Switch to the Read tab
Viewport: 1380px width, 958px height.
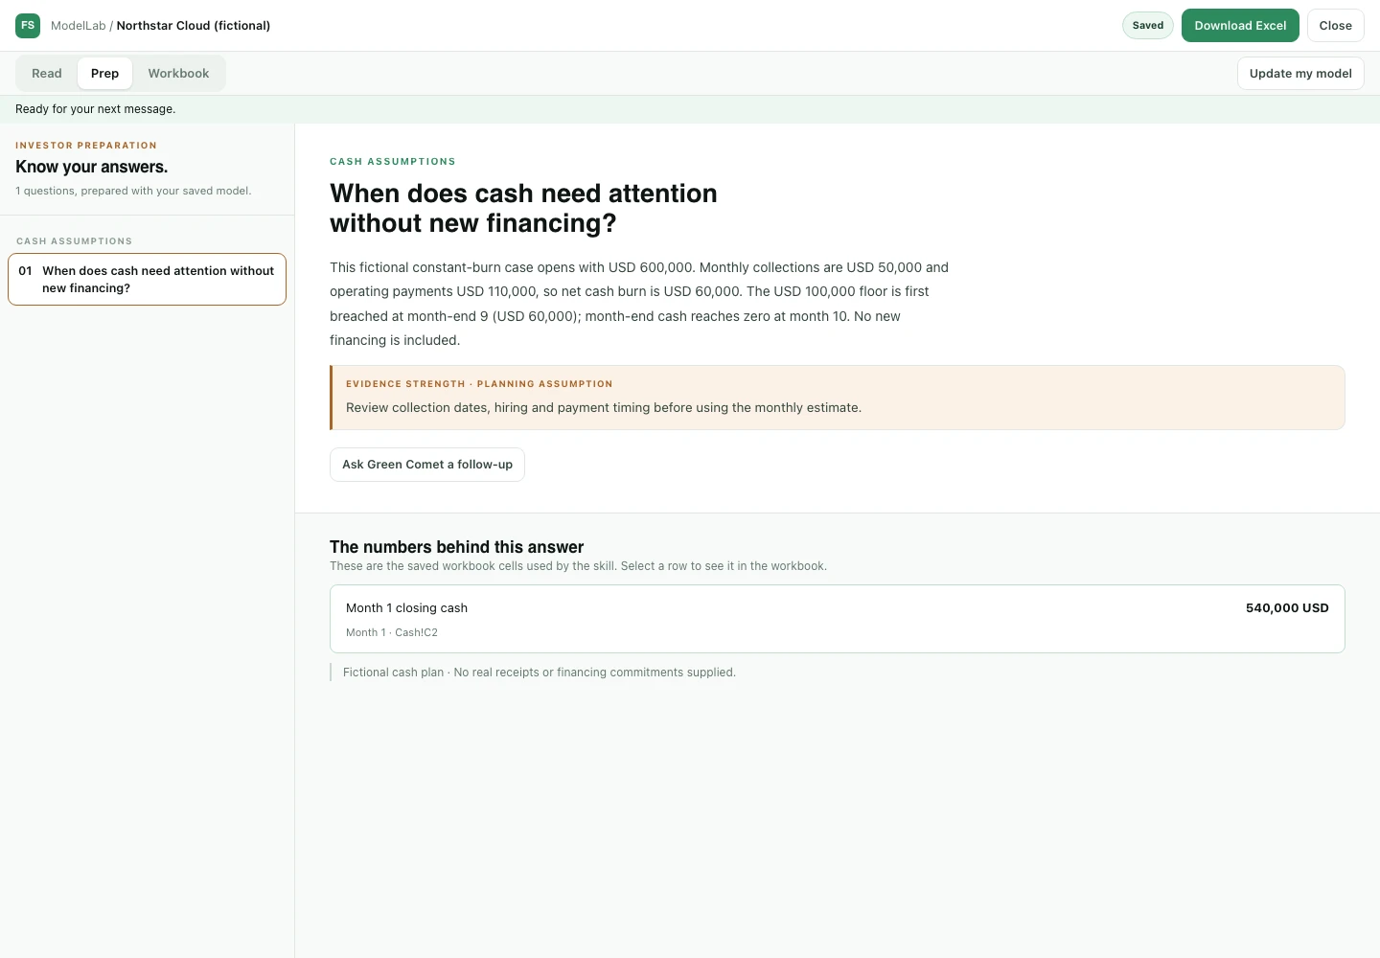pyautogui.click(x=47, y=74)
